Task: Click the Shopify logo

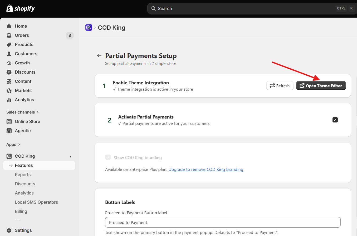Action: (21, 8)
